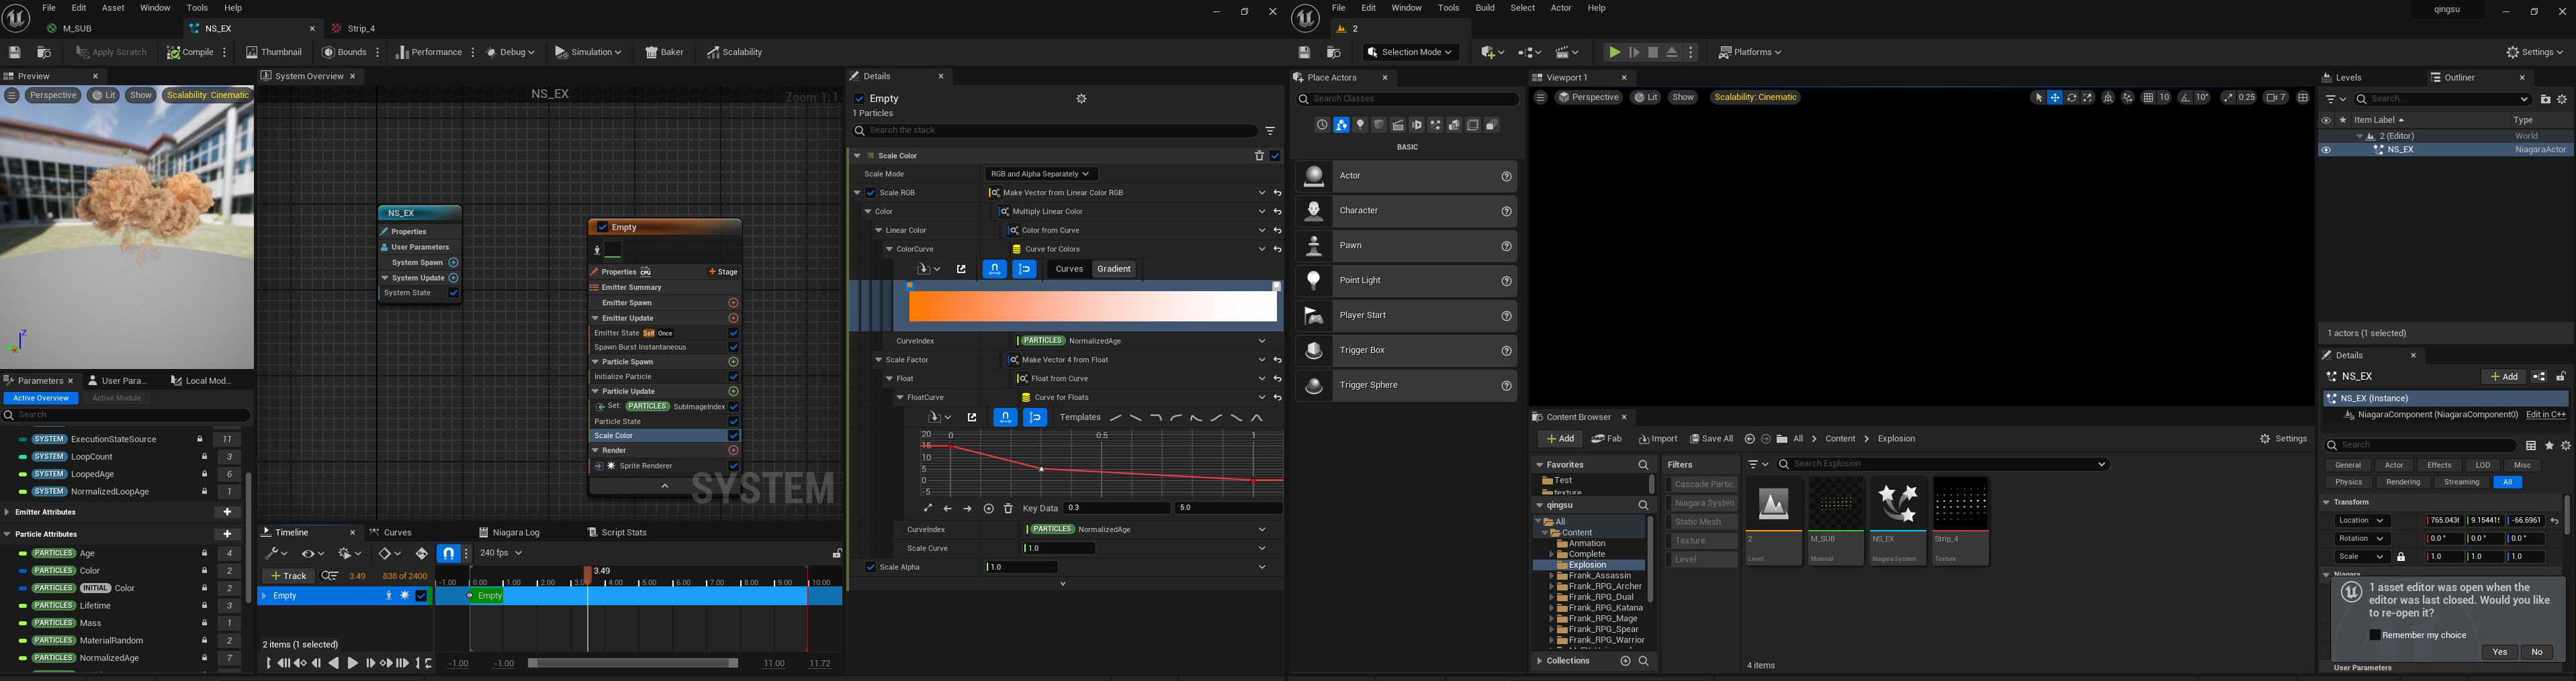This screenshot has height=681, width=2576.
Task: Open the Simulation dropdown
Action: (588, 52)
